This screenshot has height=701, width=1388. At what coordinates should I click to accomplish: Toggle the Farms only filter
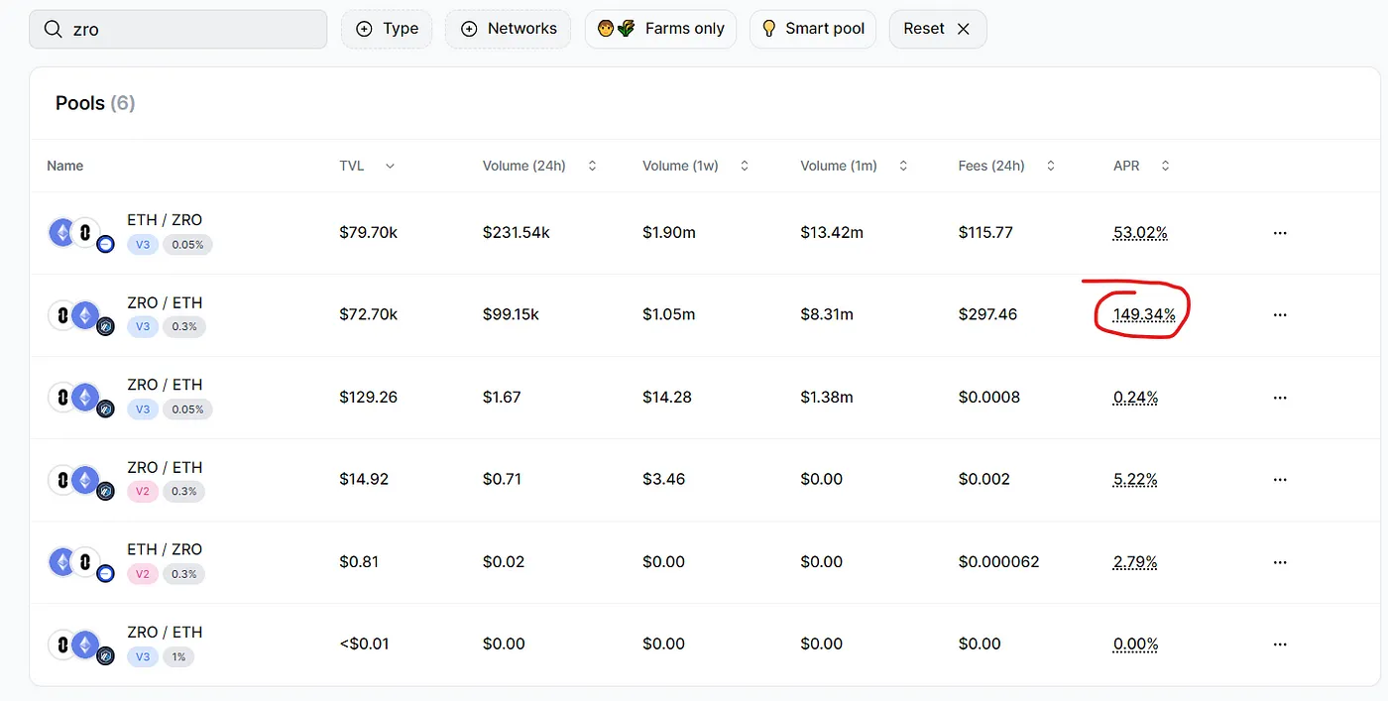(661, 29)
